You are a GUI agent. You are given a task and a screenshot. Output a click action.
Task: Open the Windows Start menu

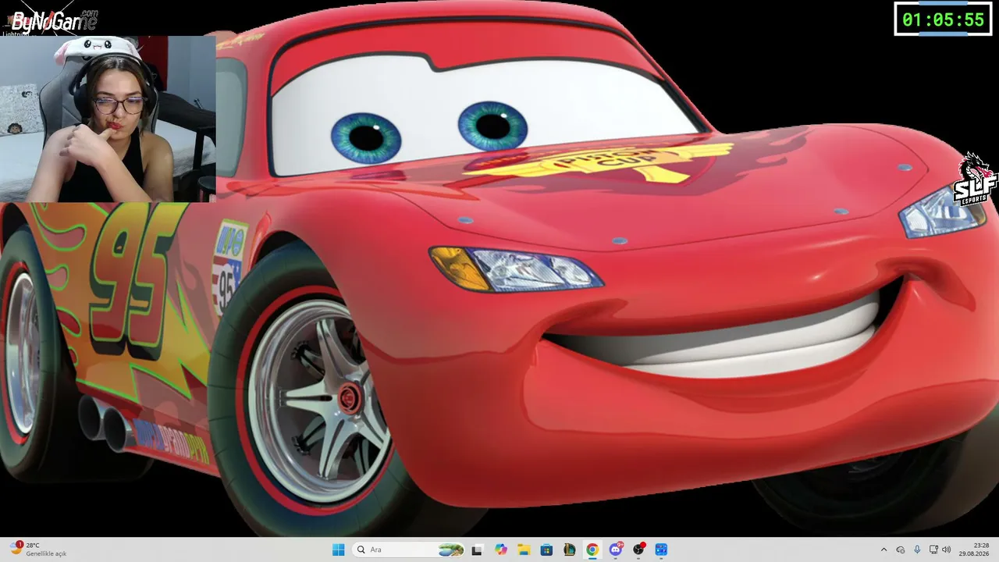338,550
